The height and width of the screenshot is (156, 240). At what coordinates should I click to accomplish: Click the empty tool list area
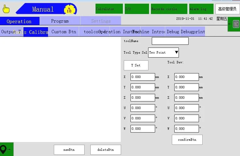pyautogui.click(x=60, y=89)
